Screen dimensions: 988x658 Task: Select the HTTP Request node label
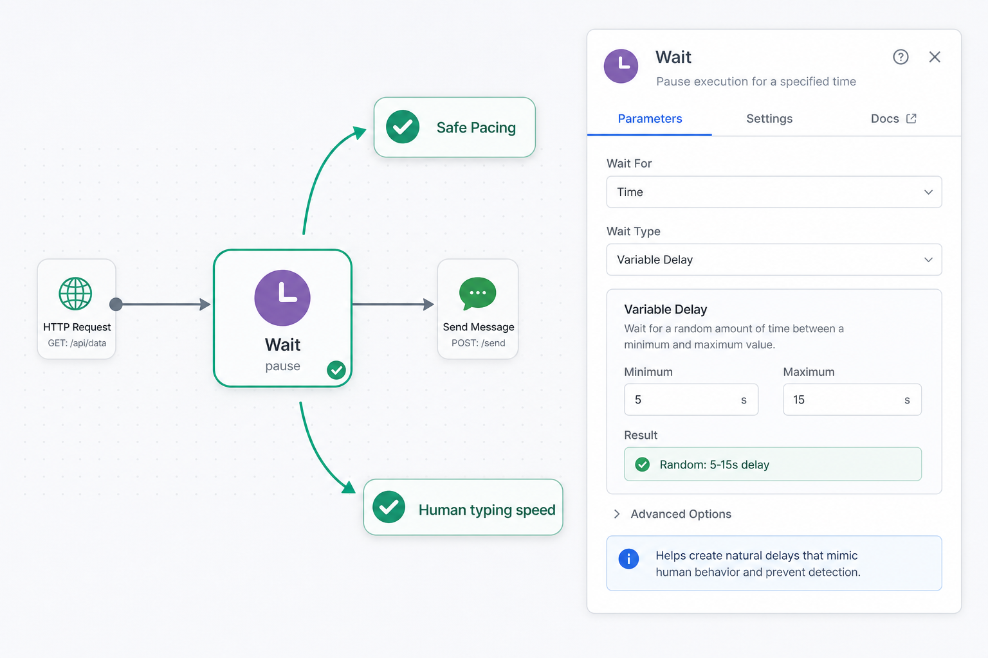pyautogui.click(x=77, y=327)
